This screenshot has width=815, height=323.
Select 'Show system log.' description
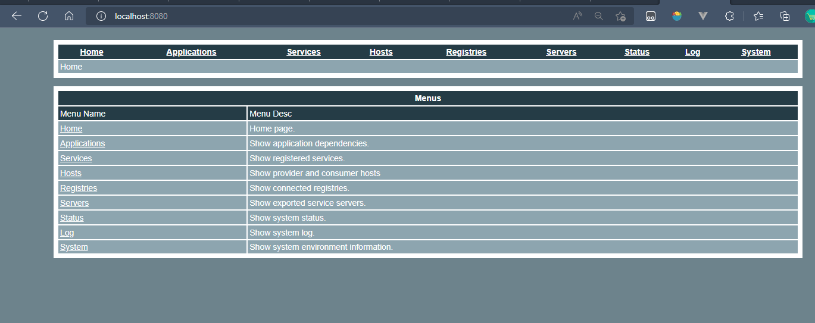tap(282, 233)
